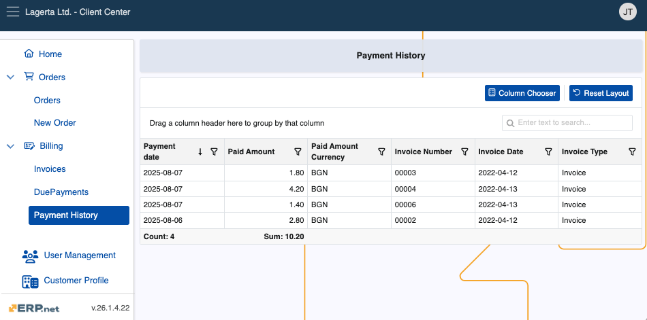Viewport: 647px width, 320px height.
Task: Click the Billing icon
Action: pyautogui.click(x=29, y=146)
